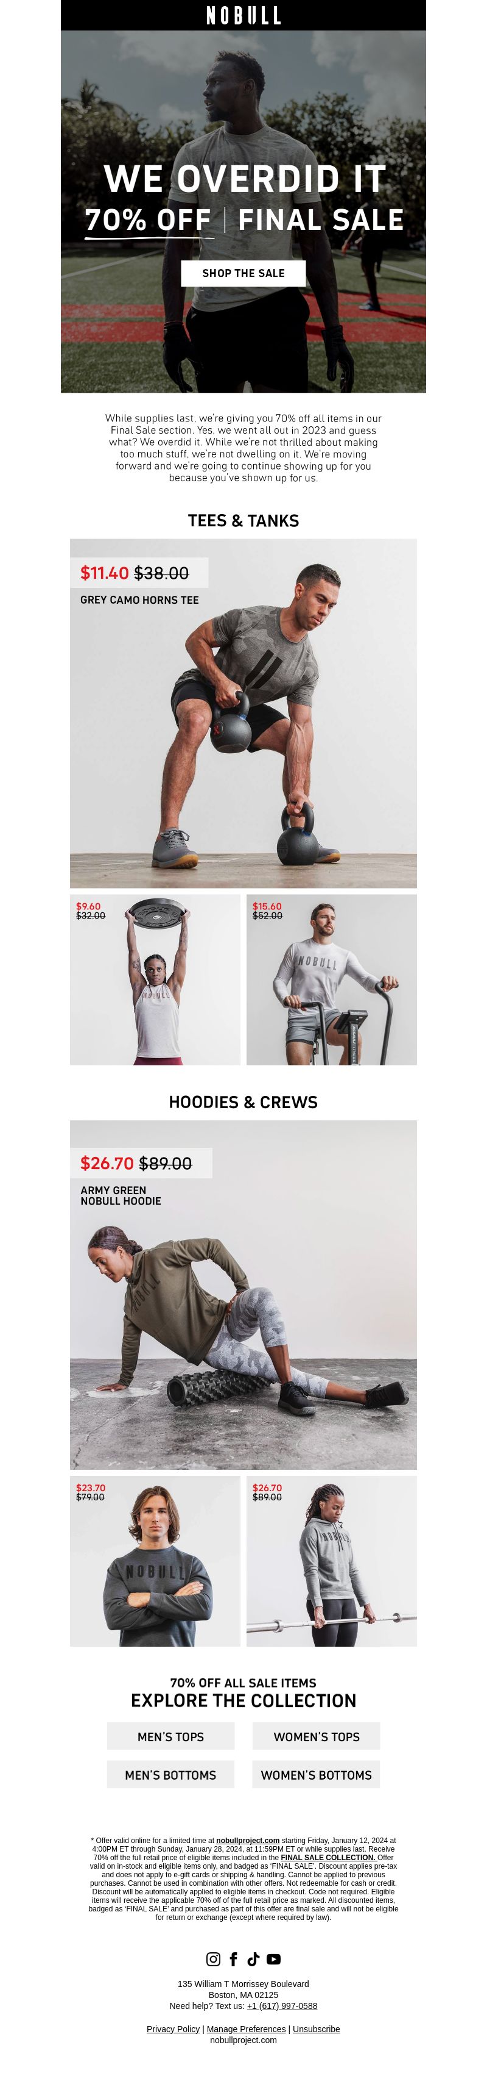The width and height of the screenshot is (487, 2073).
Task: Click the Unsubscribe link
Action: (316, 2028)
